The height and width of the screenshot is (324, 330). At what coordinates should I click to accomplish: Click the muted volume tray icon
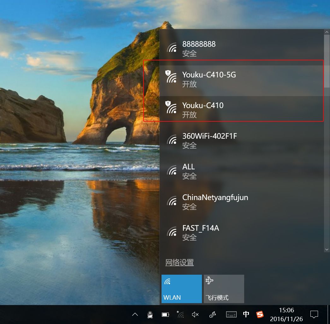tap(195, 315)
